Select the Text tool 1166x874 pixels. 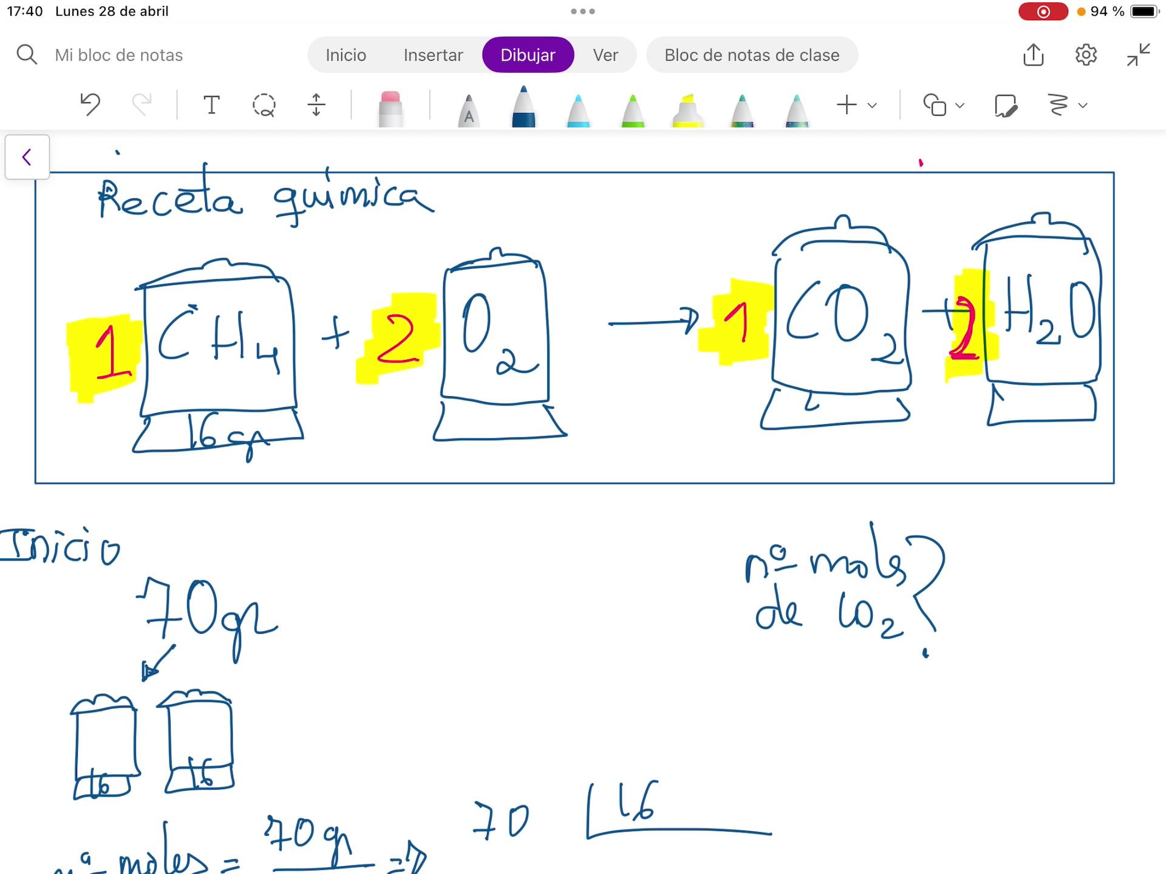[x=211, y=105]
